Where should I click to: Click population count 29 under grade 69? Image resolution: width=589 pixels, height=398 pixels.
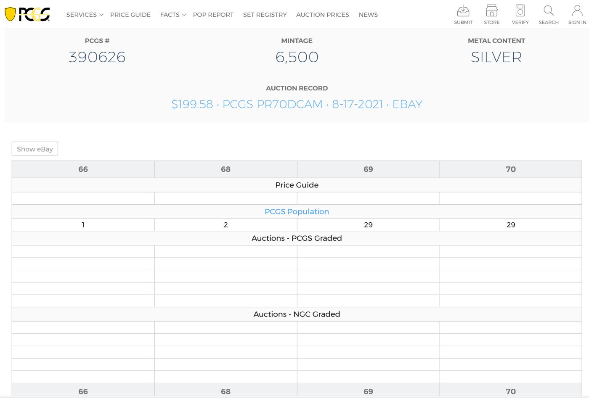point(368,225)
